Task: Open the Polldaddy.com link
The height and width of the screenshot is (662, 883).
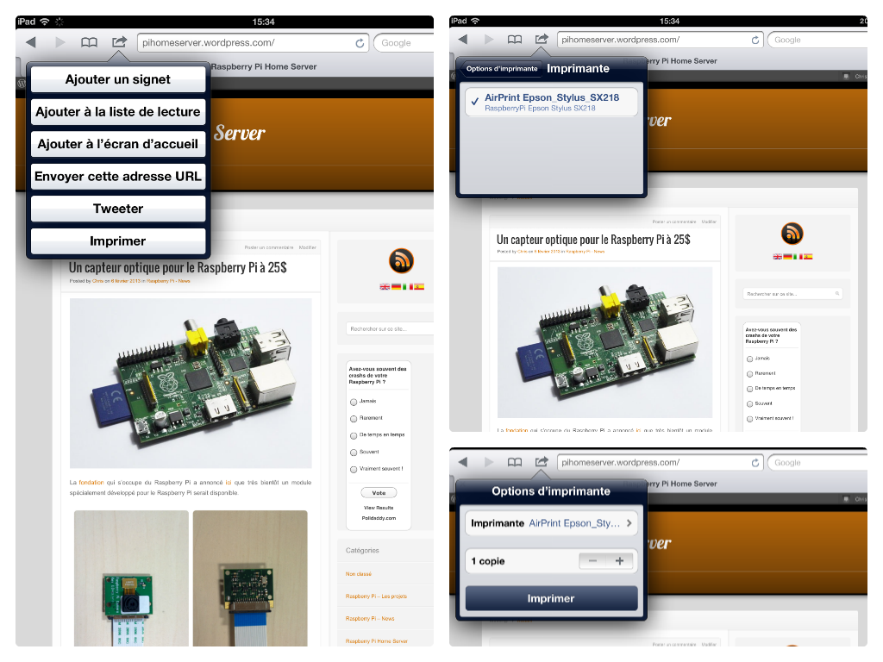Action: (379, 518)
